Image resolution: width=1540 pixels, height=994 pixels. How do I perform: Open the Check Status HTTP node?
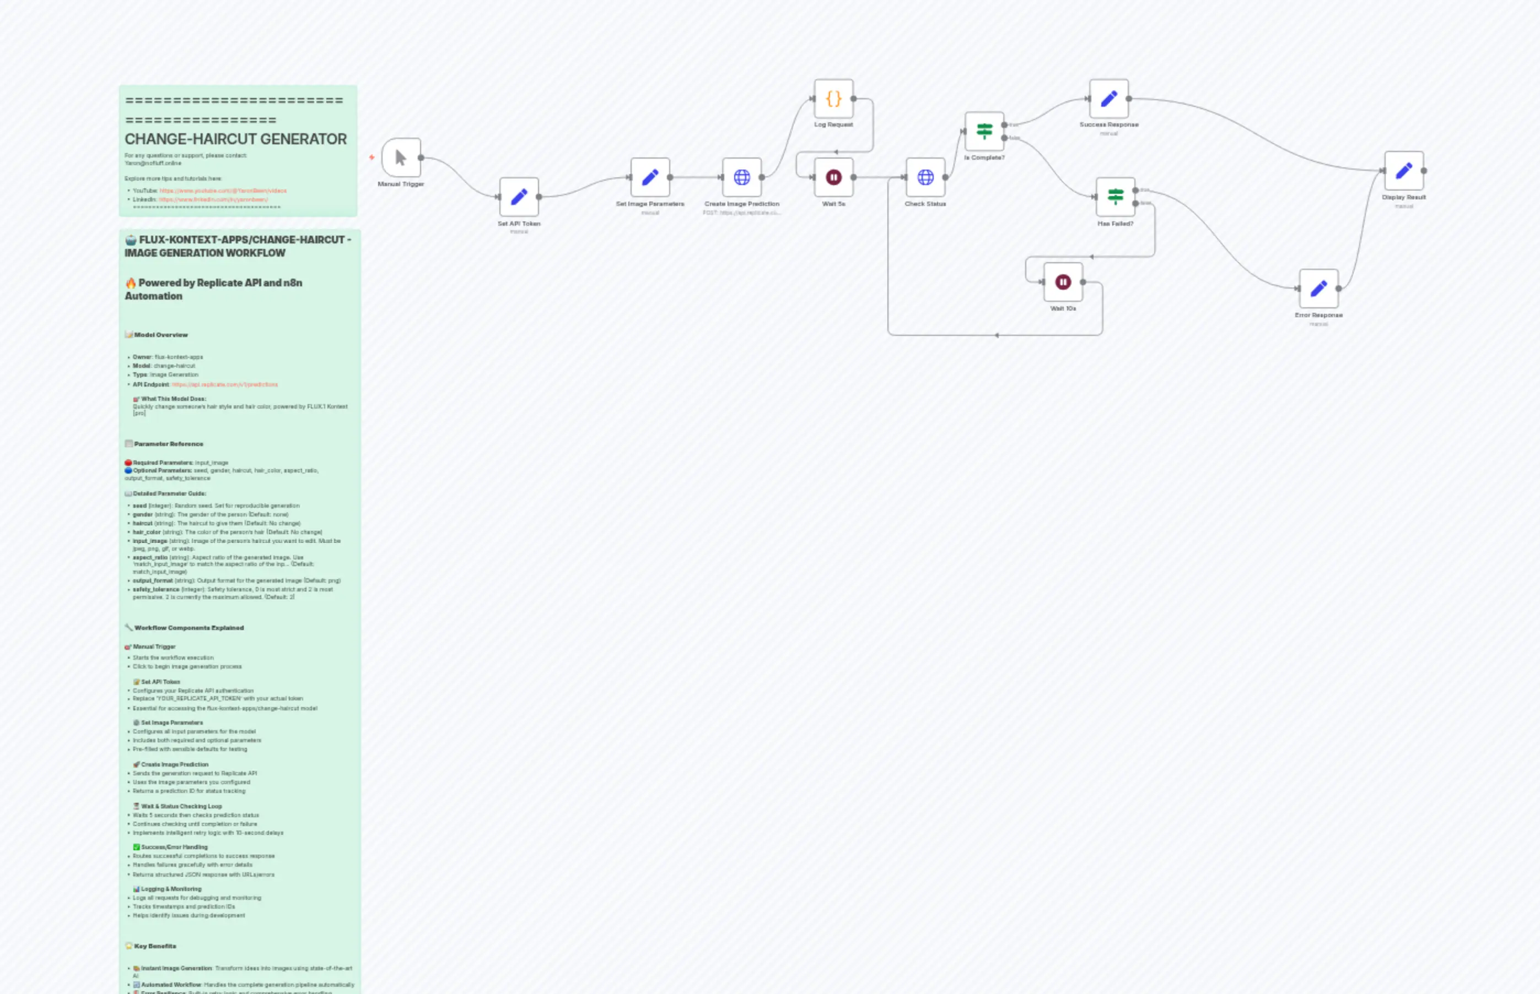click(x=925, y=177)
